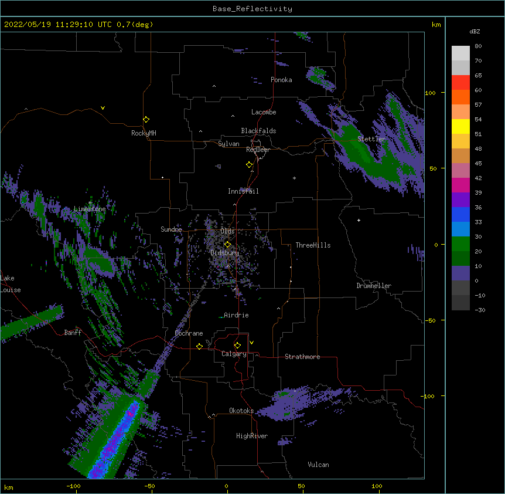Select the blue 33-36 dBZ legend swatch
505x494 pixels.
tap(460, 214)
